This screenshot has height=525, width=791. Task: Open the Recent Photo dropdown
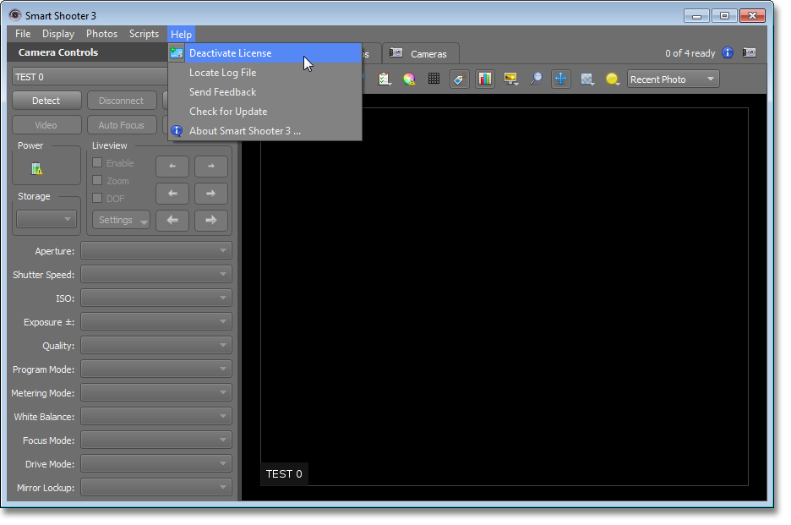point(673,79)
